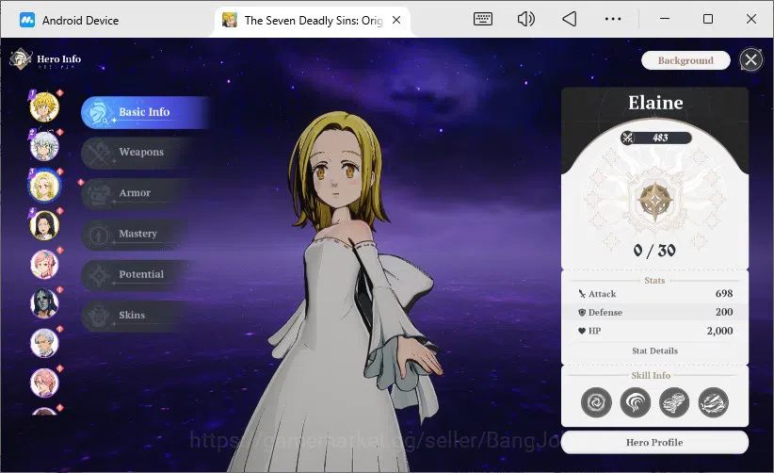
Task: Click the Hero Info emblem icon
Action: pos(21,59)
